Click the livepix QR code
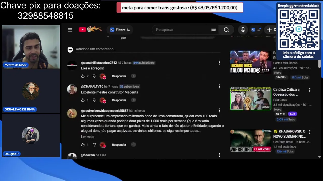This screenshot has width=323, height=181. coord(299,29)
